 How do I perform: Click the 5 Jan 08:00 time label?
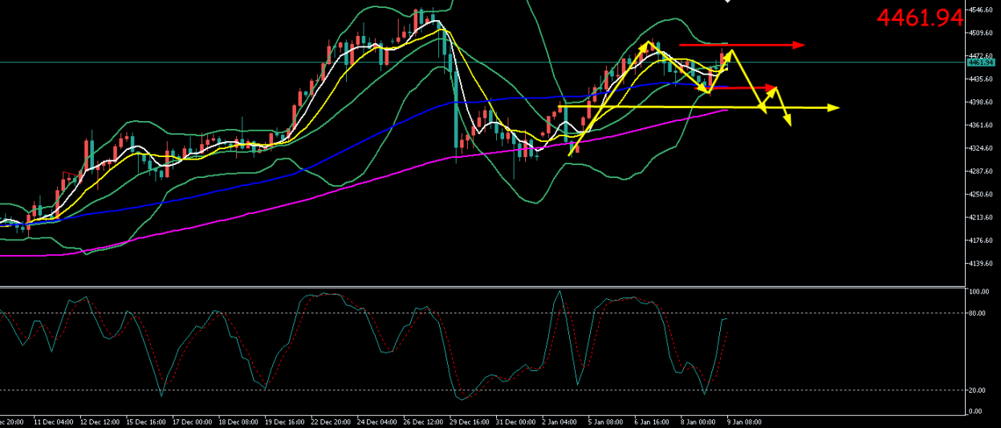[x=604, y=422]
